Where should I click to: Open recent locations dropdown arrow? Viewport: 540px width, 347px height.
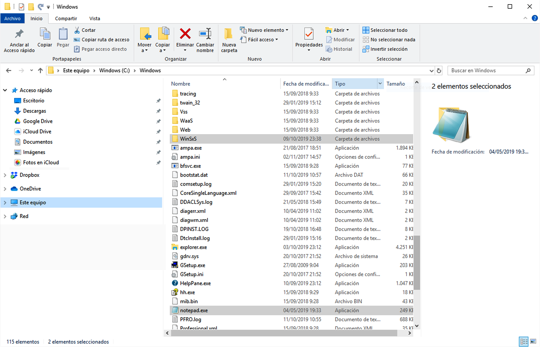pyautogui.click(x=31, y=70)
